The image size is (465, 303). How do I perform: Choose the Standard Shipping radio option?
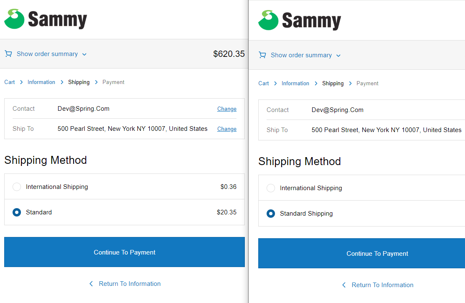coord(271,214)
